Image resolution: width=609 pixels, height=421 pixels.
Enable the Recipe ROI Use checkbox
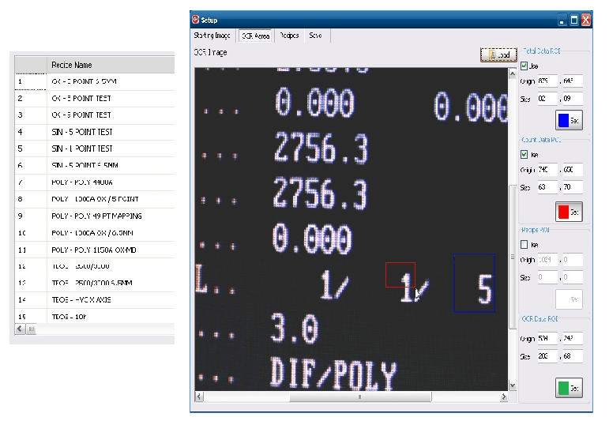coord(524,244)
